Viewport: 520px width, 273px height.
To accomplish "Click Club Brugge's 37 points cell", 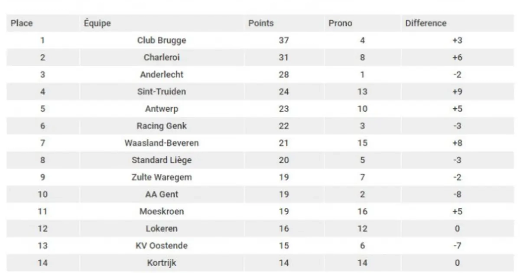I will coord(284,41).
